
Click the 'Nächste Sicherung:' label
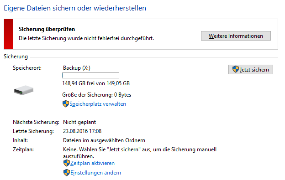click(36, 122)
